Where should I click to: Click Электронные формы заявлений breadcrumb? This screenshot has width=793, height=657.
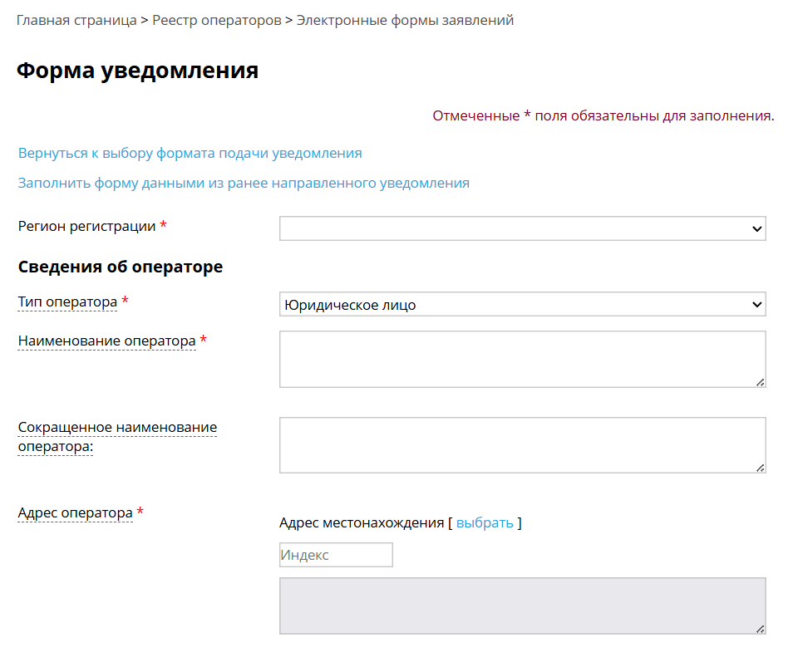tap(405, 21)
